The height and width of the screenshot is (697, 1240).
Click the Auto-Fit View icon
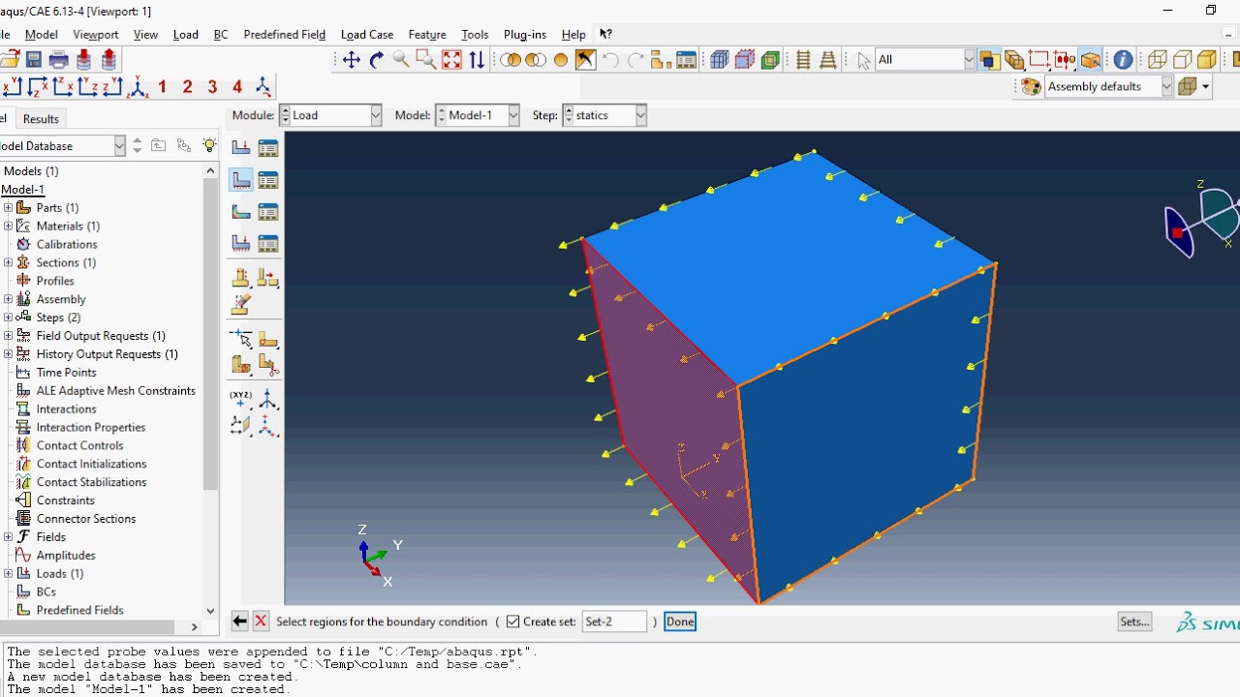[451, 60]
